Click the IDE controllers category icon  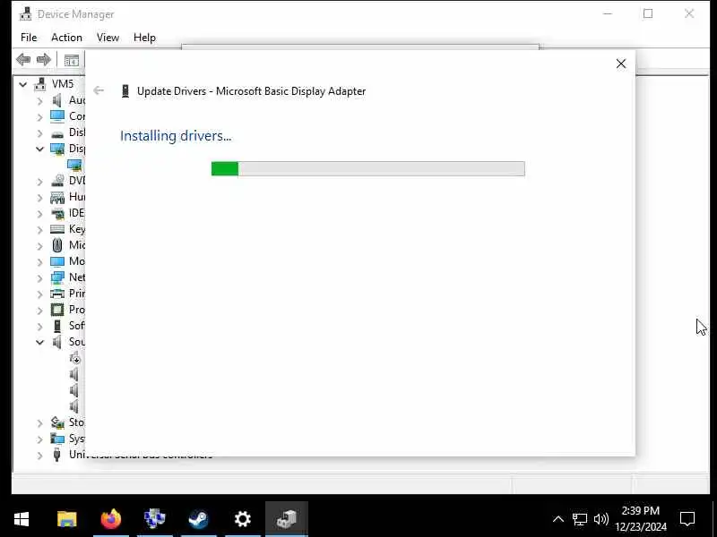57,213
